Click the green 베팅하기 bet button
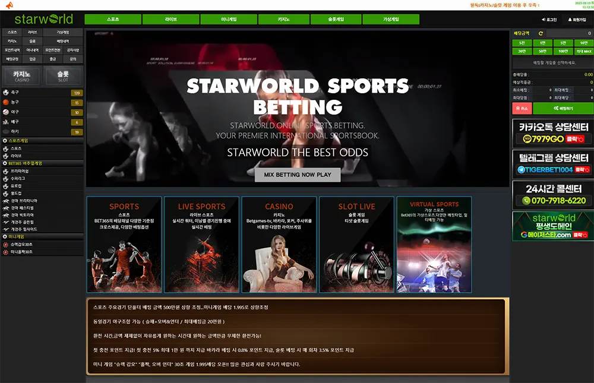The width and height of the screenshot is (594, 383). pyautogui.click(x=563, y=108)
